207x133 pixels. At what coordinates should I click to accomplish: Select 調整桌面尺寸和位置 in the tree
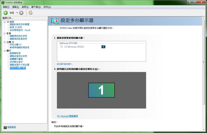20,65
